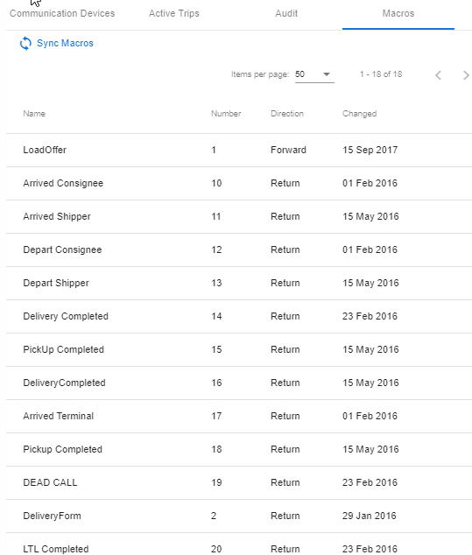The width and height of the screenshot is (472, 555).
Task: Select the Macros tab
Action: [x=398, y=13]
